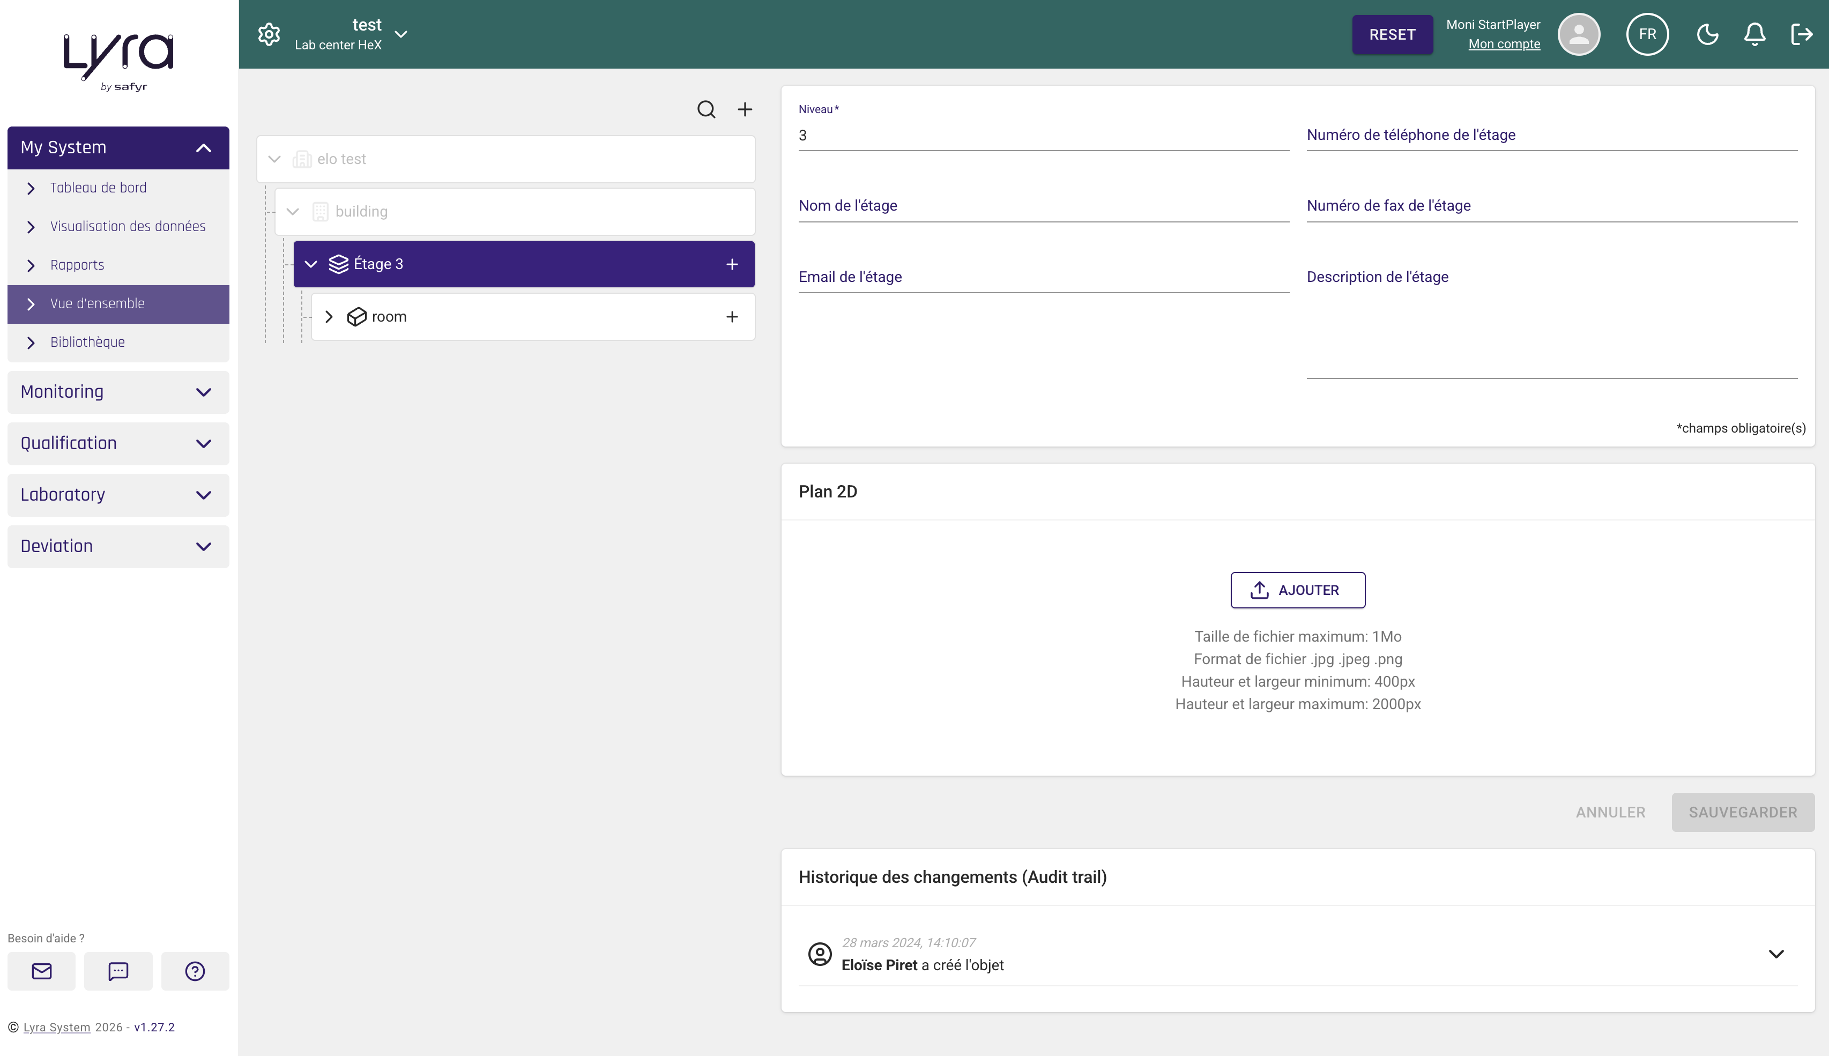Click the Moni StartPlayer name
Image resolution: width=1829 pixels, height=1056 pixels.
tap(1492, 25)
